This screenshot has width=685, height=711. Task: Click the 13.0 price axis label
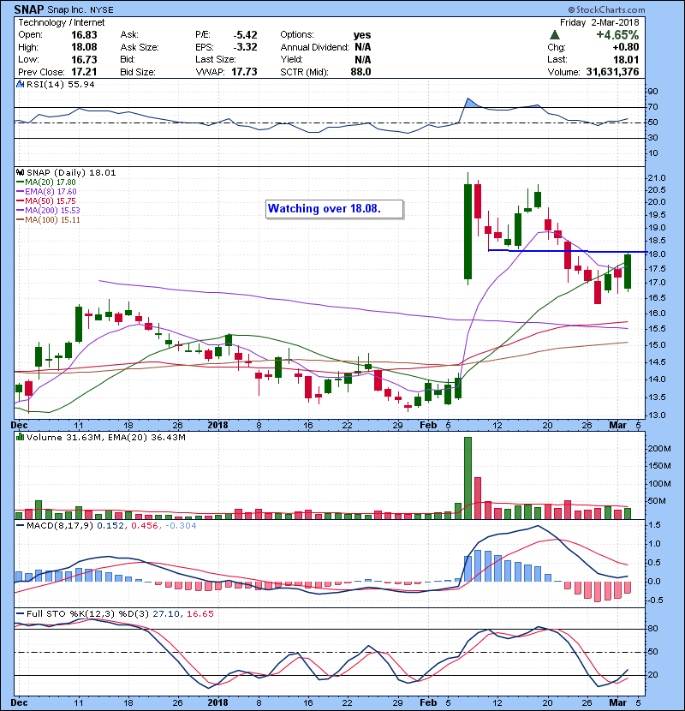(x=657, y=415)
